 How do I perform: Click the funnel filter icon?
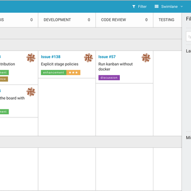tap(134, 7)
